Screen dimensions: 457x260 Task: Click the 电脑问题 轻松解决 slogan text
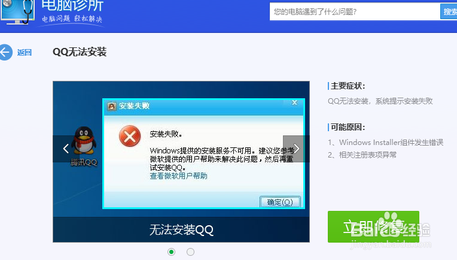click(x=72, y=19)
